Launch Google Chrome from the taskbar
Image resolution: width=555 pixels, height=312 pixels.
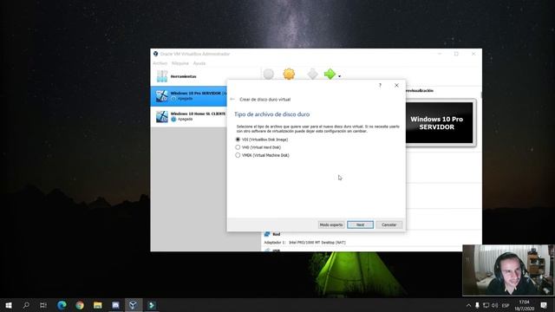click(80, 305)
